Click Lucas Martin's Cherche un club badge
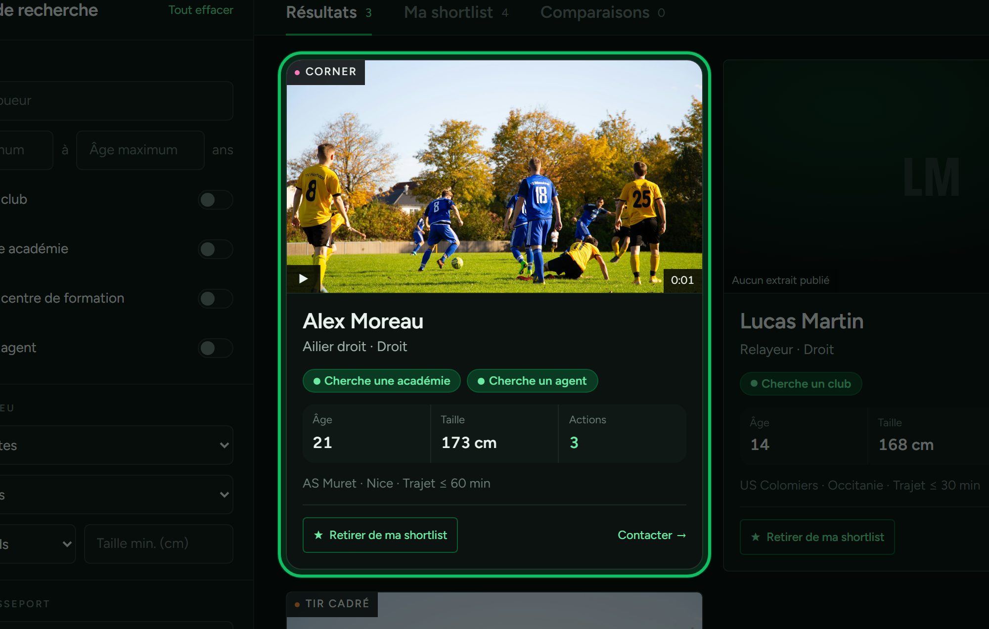 [x=801, y=384]
